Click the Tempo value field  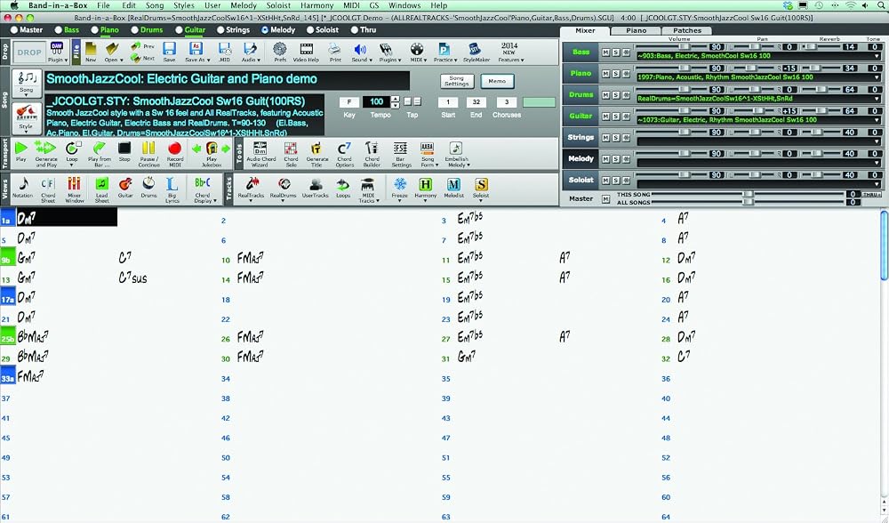[376, 102]
